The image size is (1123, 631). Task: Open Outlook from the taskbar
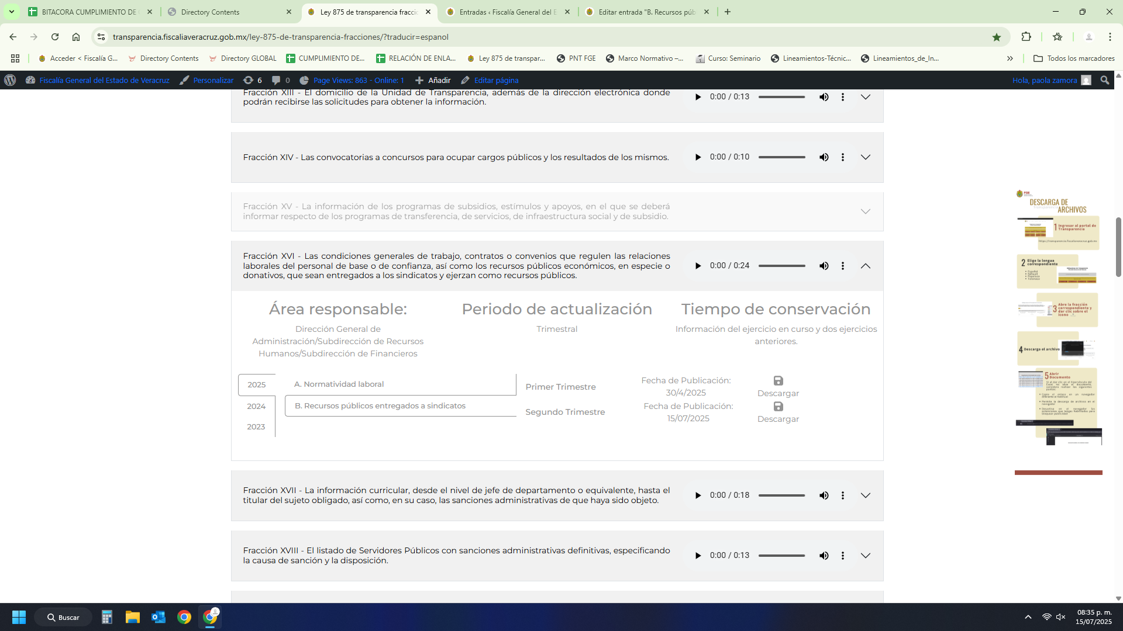[158, 617]
